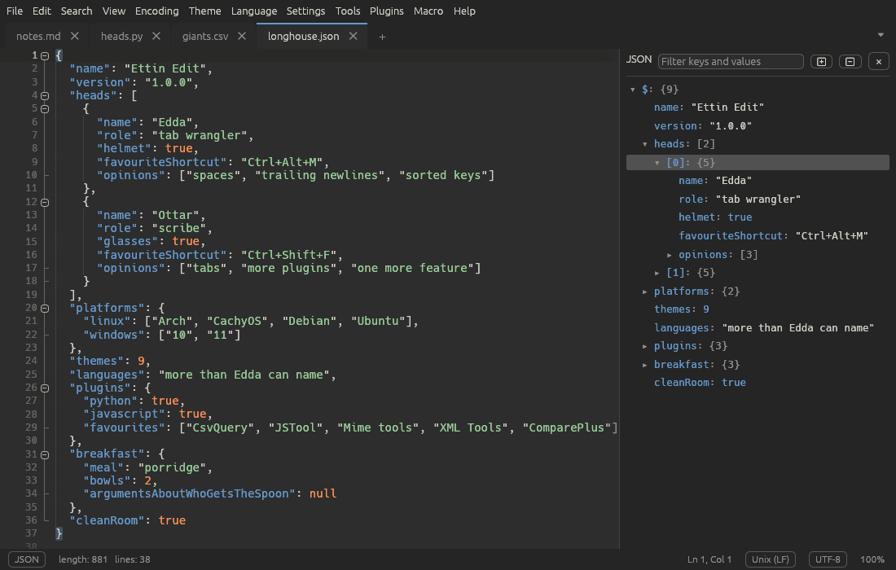This screenshot has height=570, width=896.
Task: Close the JSON viewer panel
Action: pyautogui.click(x=879, y=62)
